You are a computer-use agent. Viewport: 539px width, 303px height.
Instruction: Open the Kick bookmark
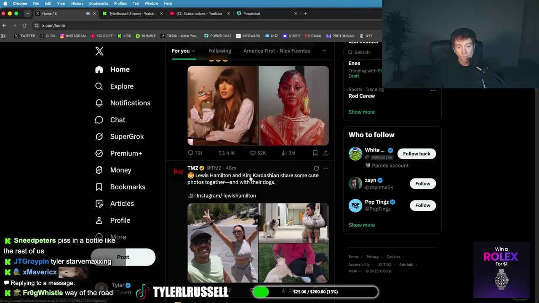tap(124, 36)
